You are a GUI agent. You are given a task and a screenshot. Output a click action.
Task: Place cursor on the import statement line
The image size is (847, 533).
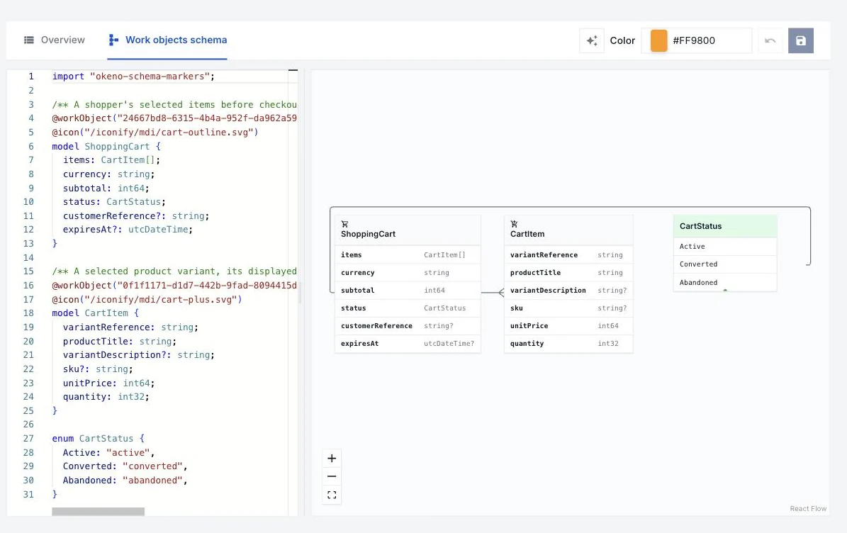pos(133,76)
